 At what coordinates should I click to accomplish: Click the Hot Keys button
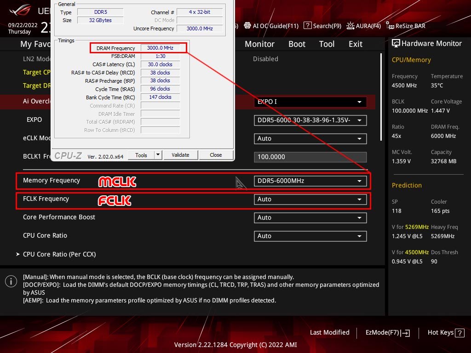pos(446,333)
